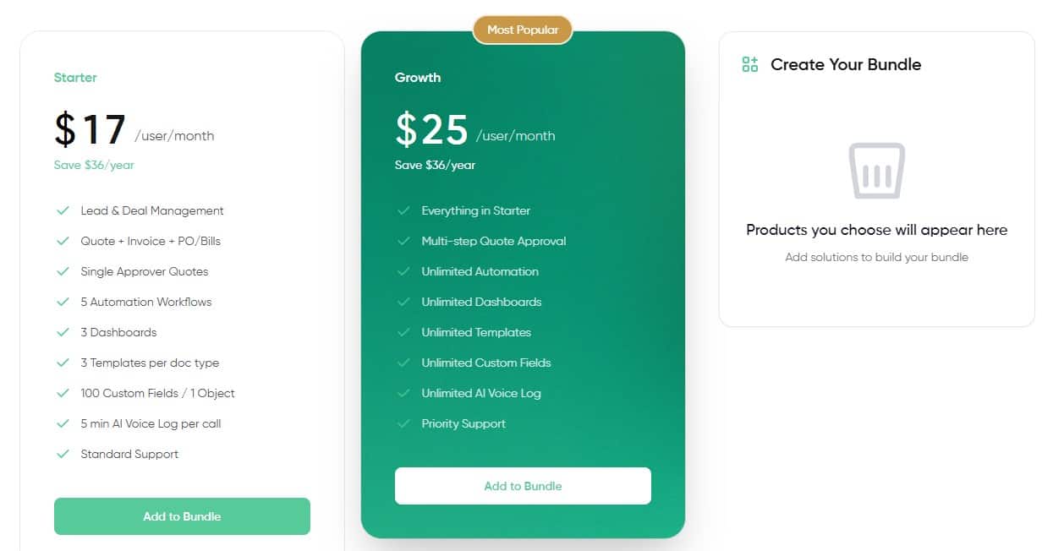Click the Create Your Bundle grid icon
This screenshot has height=551, width=1064.
point(749,63)
